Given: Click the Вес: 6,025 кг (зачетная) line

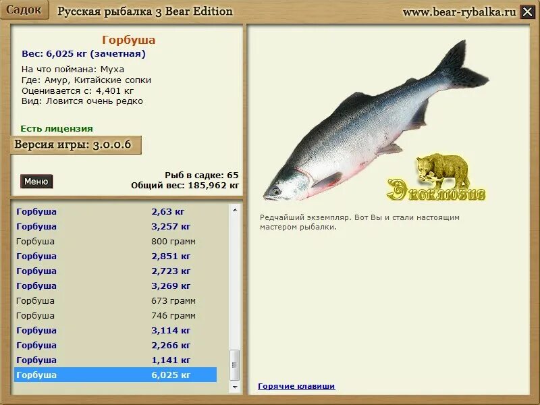Looking at the screenshot, I should click(84, 54).
